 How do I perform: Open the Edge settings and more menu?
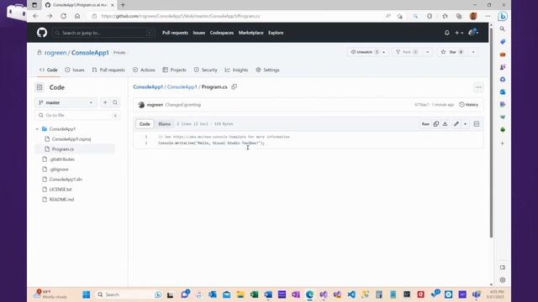point(488,16)
